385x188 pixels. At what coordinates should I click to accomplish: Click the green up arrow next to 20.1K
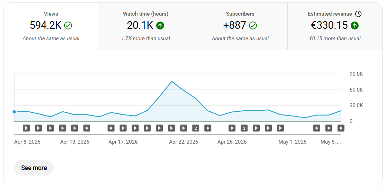pyautogui.click(x=160, y=25)
